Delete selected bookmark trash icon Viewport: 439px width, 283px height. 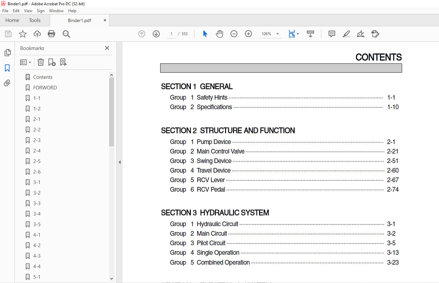click(x=41, y=62)
